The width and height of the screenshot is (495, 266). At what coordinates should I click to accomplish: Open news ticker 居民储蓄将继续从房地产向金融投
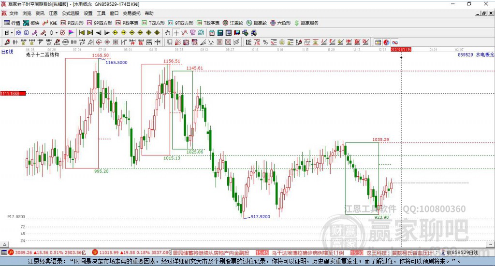(x=211, y=253)
